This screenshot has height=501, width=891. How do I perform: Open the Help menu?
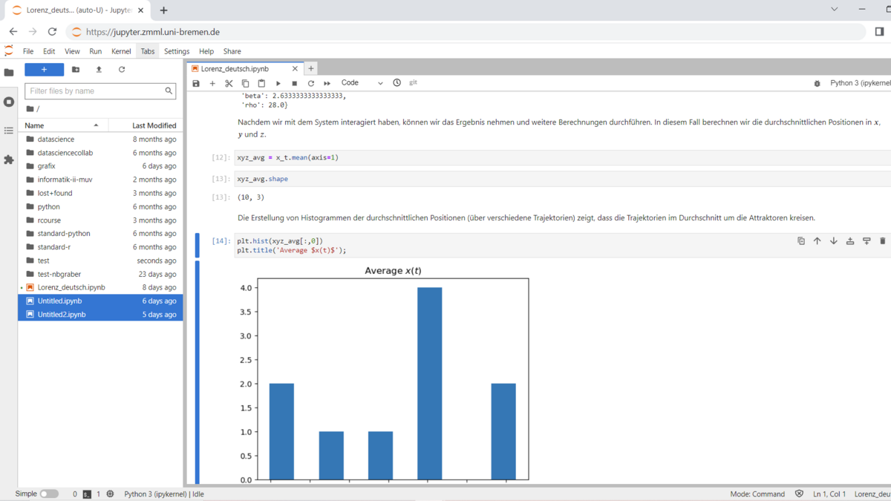pos(206,51)
